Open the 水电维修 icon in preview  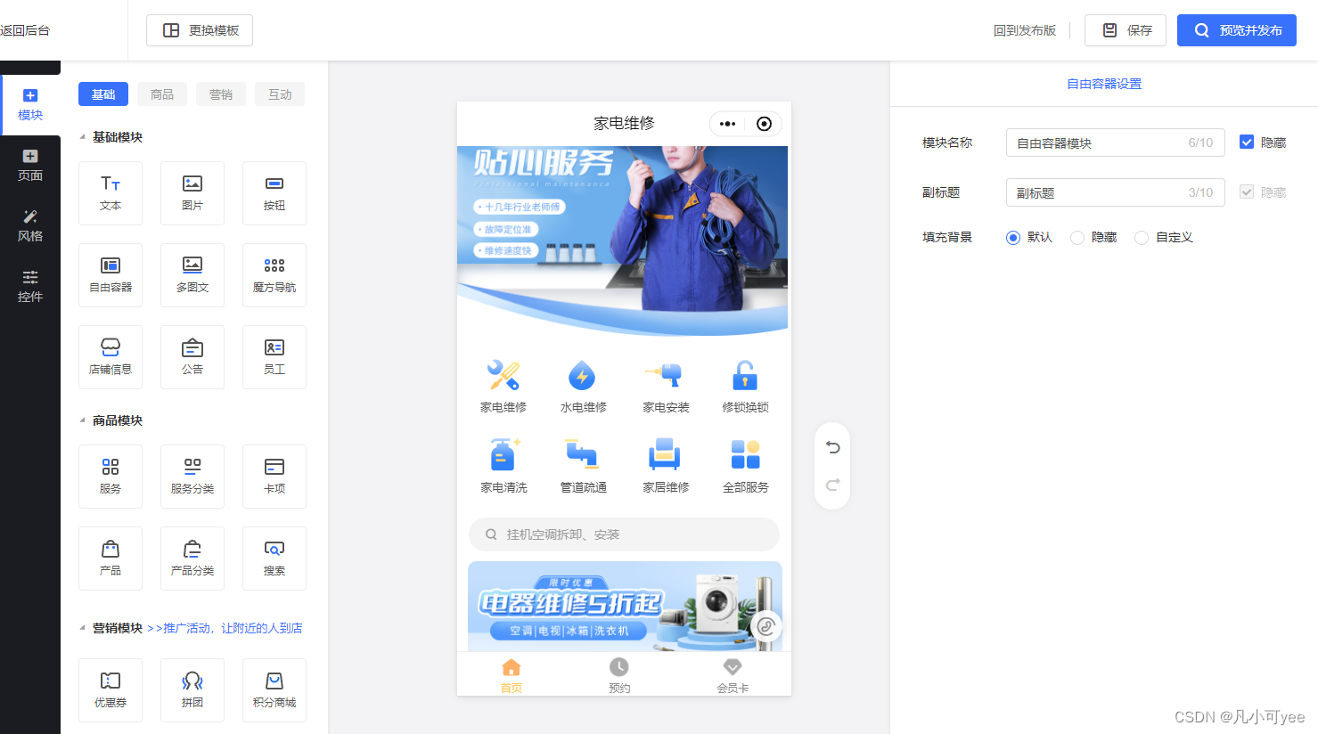584,387
